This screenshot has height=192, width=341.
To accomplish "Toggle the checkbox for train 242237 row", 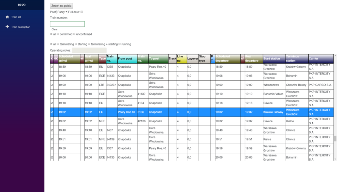I will 52,85.
